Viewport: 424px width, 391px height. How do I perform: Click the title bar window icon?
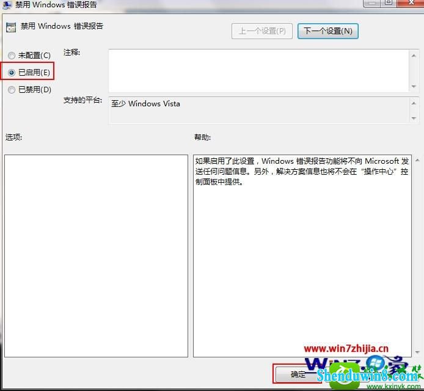[x=7, y=5]
